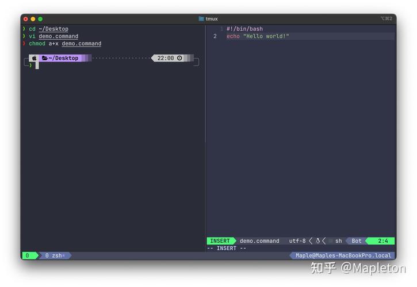Click line number 2 in vim gutter
This screenshot has height=287, width=417.
tap(215, 36)
